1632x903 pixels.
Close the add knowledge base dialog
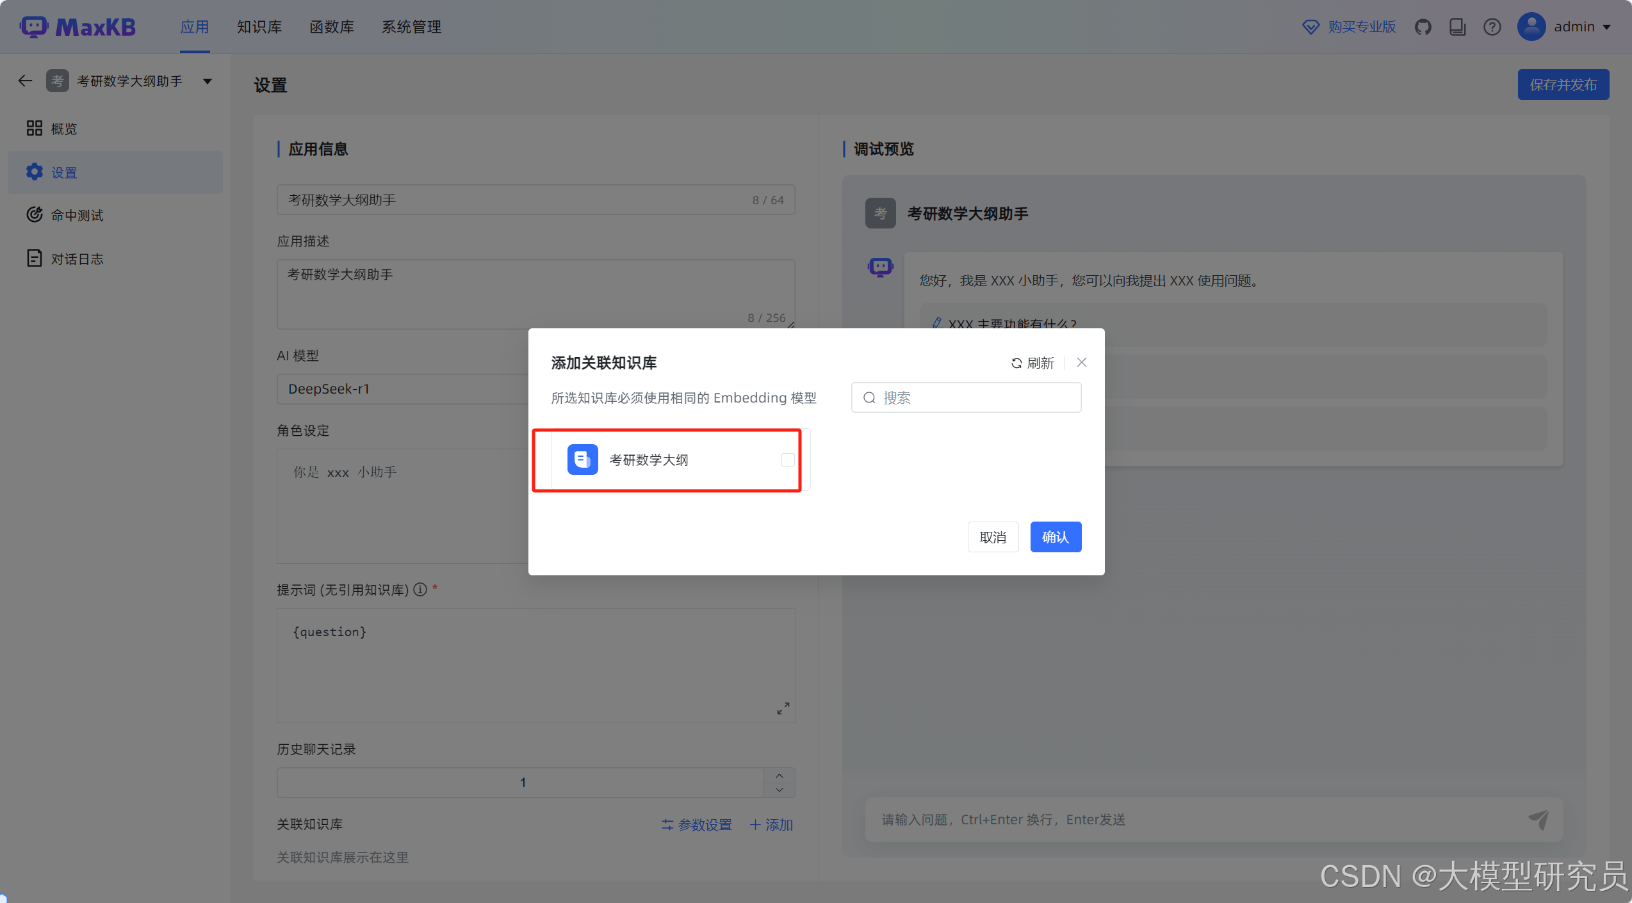tap(1081, 362)
